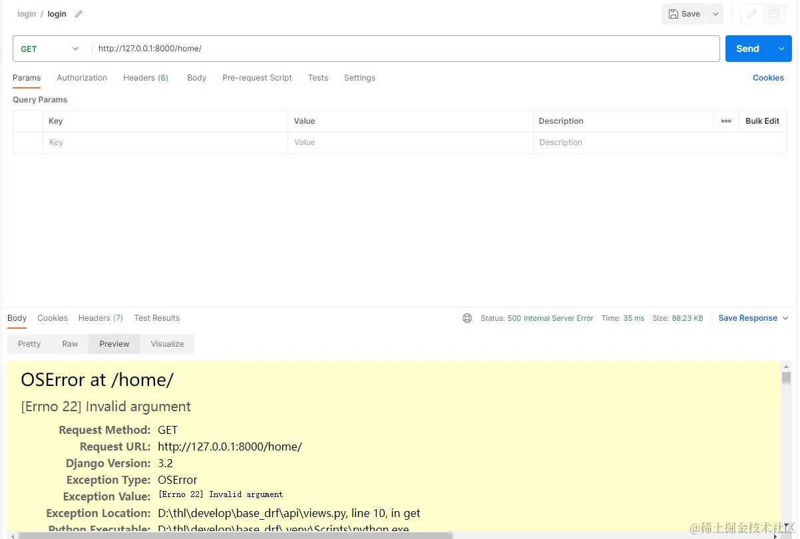The height and width of the screenshot is (539, 800).
Task: Click the pencil icon to rename request
Action: [x=79, y=14]
